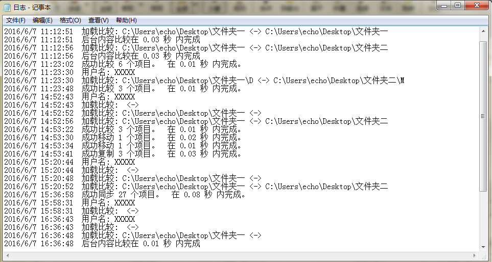Minimize the 日志 - 记事本 window

click(443, 5)
